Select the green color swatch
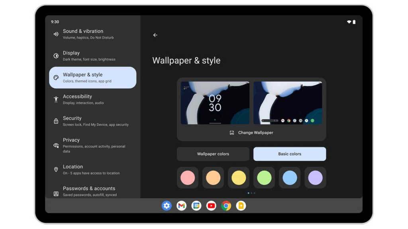The width and height of the screenshot is (408, 229). tap(264, 178)
